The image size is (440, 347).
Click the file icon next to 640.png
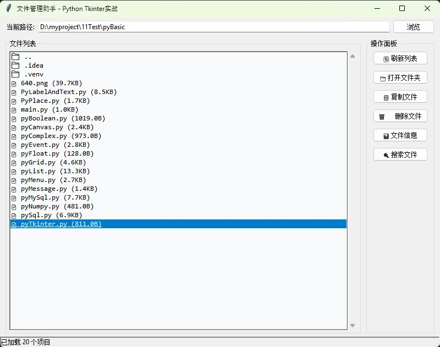click(x=15, y=83)
